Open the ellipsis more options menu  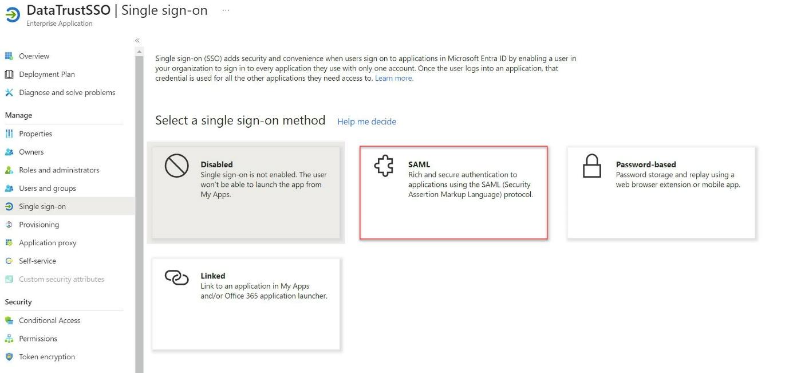pyautogui.click(x=226, y=10)
